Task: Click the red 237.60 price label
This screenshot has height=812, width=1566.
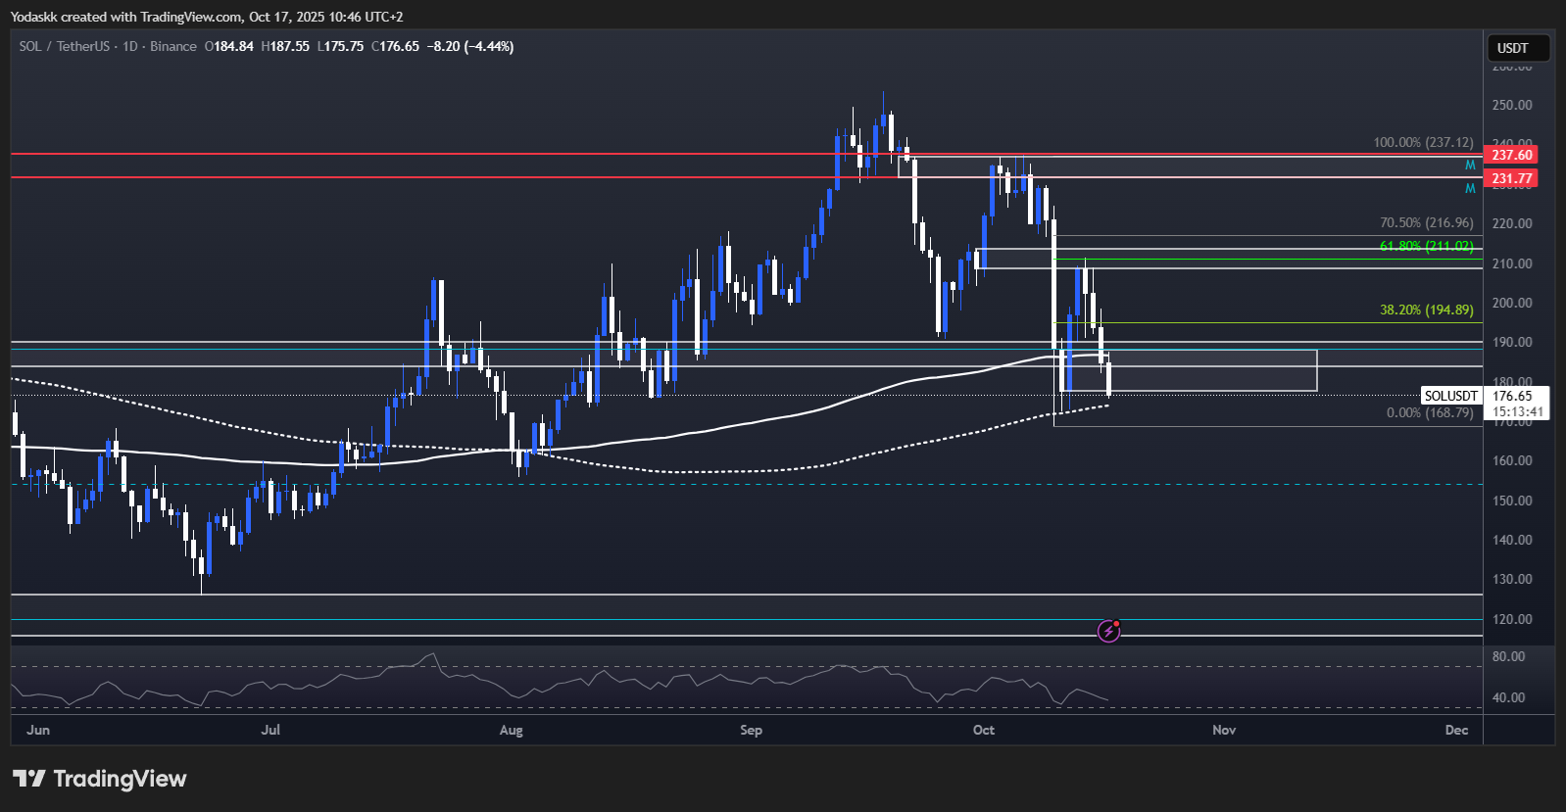Action: coord(1512,155)
